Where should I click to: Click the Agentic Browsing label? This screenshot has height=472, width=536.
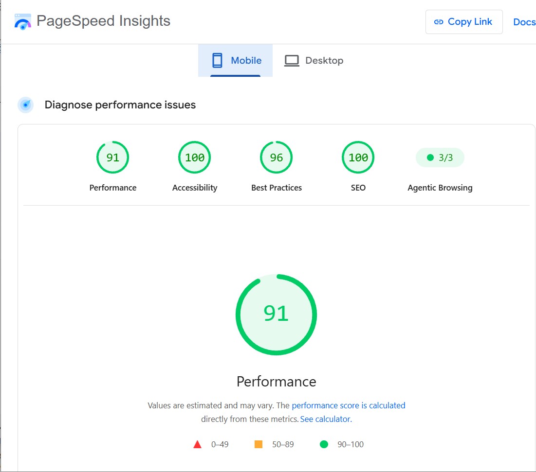440,188
